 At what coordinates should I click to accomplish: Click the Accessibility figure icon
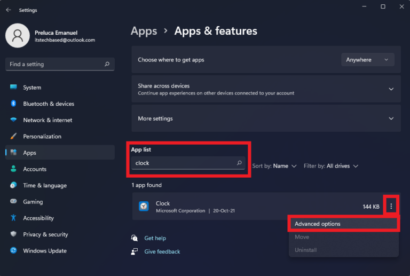pyautogui.click(x=13, y=218)
